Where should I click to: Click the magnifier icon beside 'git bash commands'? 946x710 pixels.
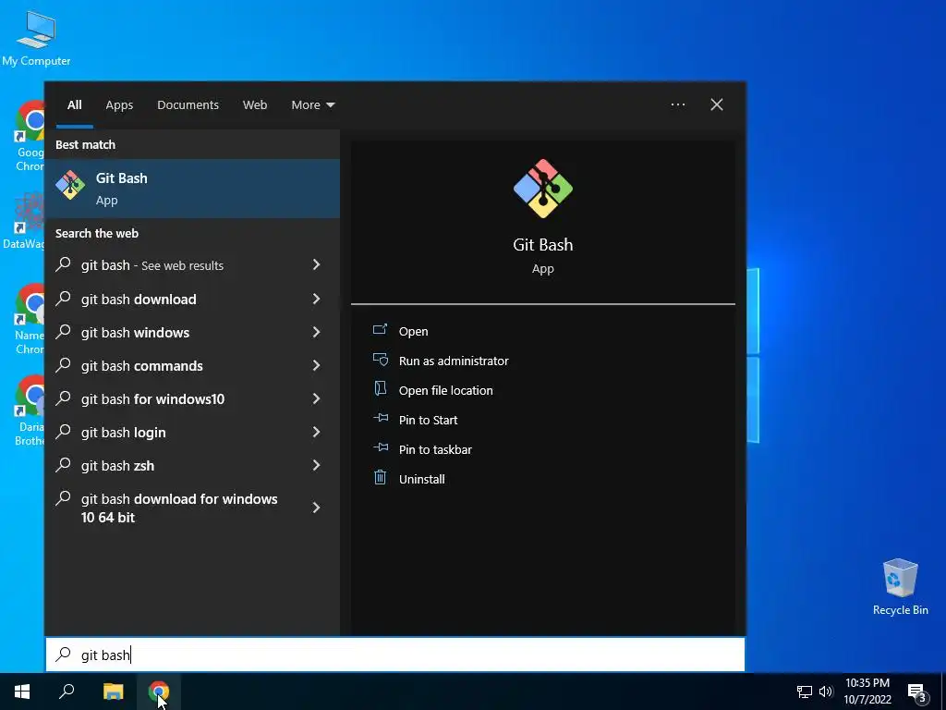(64, 364)
